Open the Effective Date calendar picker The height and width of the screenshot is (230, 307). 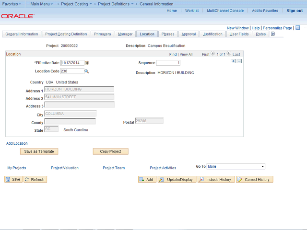coord(87,63)
